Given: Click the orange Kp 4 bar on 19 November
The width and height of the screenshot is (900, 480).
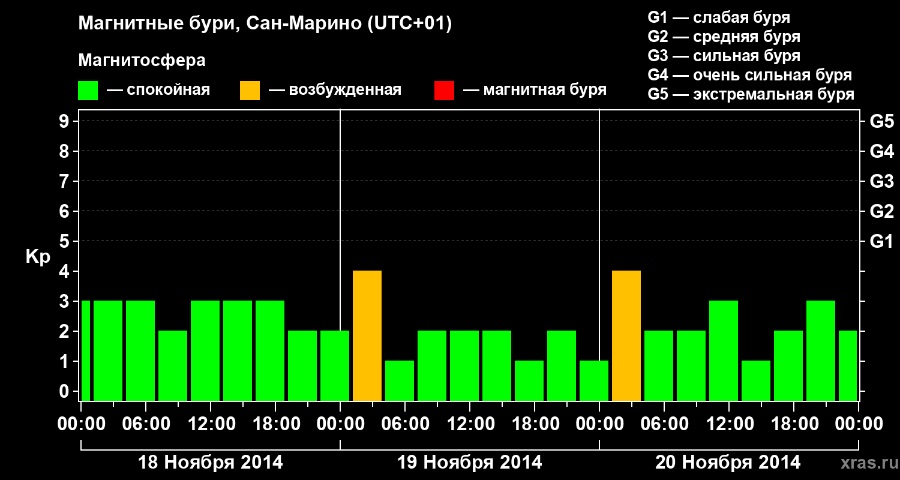Looking at the screenshot, I should (x=367, y=336).
